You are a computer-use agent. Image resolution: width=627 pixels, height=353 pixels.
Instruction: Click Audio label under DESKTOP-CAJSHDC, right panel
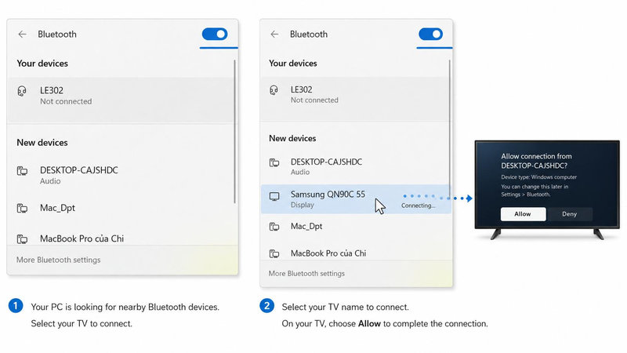point(300,172)
